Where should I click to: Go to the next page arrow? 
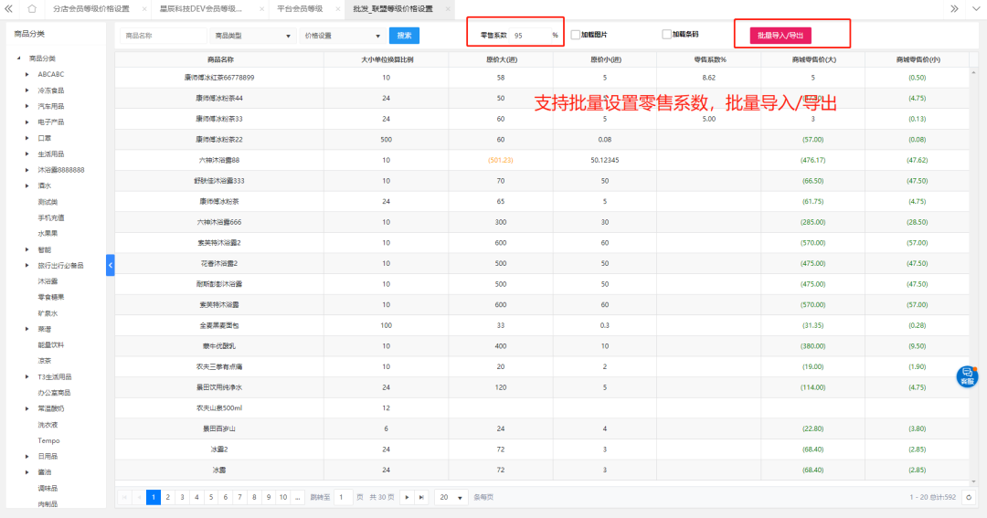(x=406, y=497)
